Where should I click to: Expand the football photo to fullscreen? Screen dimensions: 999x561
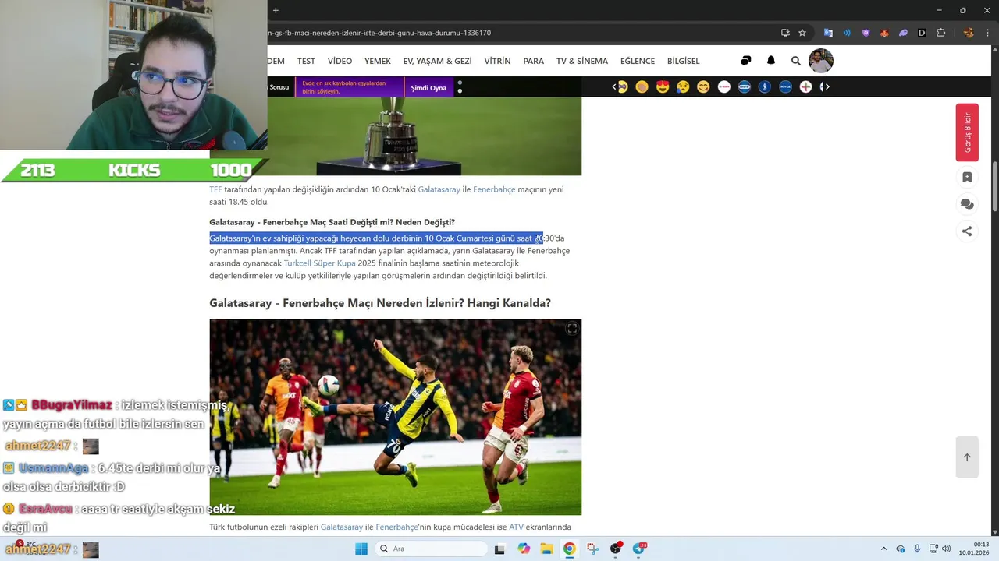click(572, 329)
